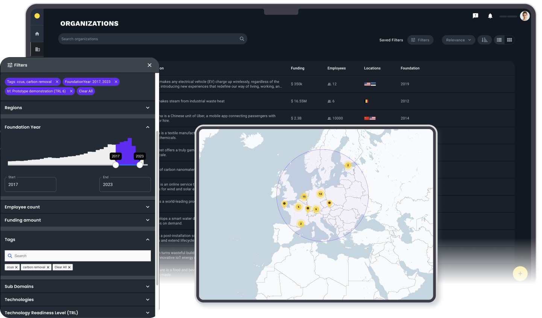Click the Filters button in toolbar
The height and width of the screenshot is (318, 542).
click(420, 40)
